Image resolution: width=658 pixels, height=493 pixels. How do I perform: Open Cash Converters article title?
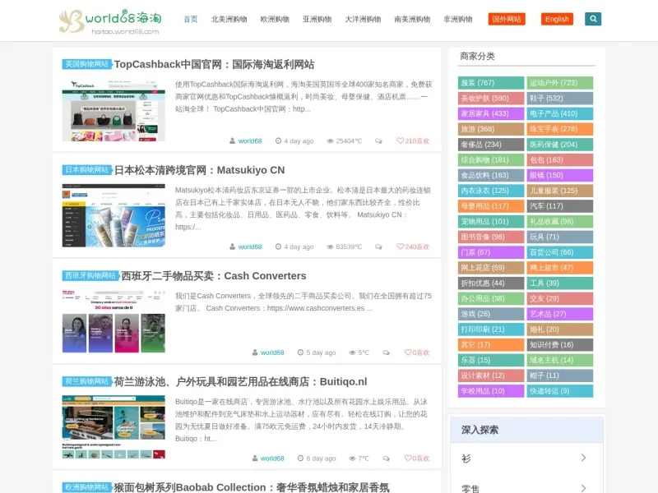(x=214, y=276)
